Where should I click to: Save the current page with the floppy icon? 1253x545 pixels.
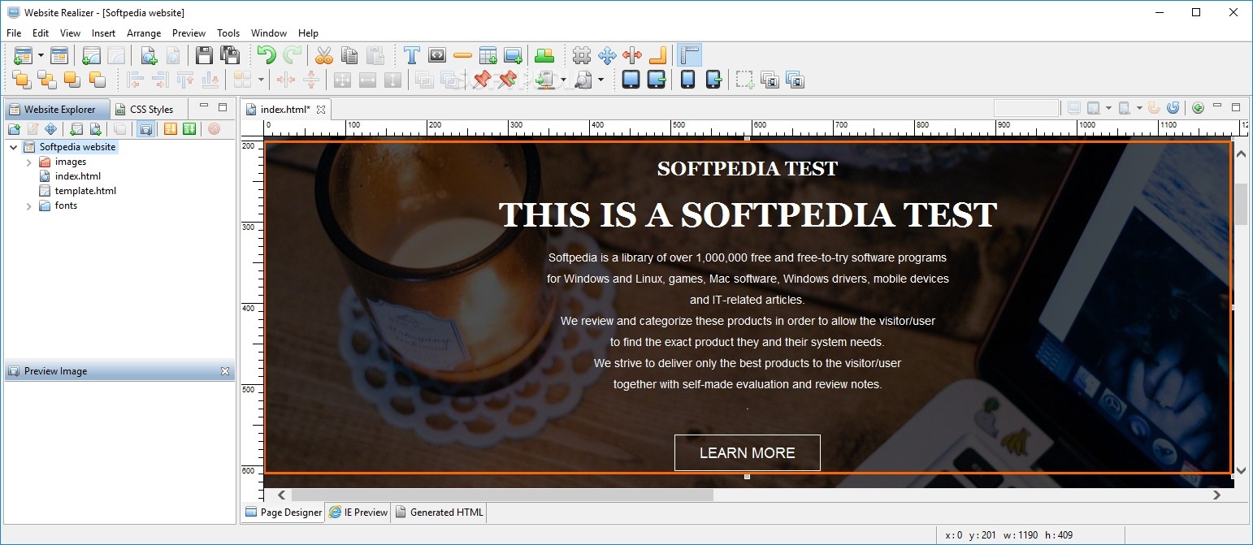[204, 55]
